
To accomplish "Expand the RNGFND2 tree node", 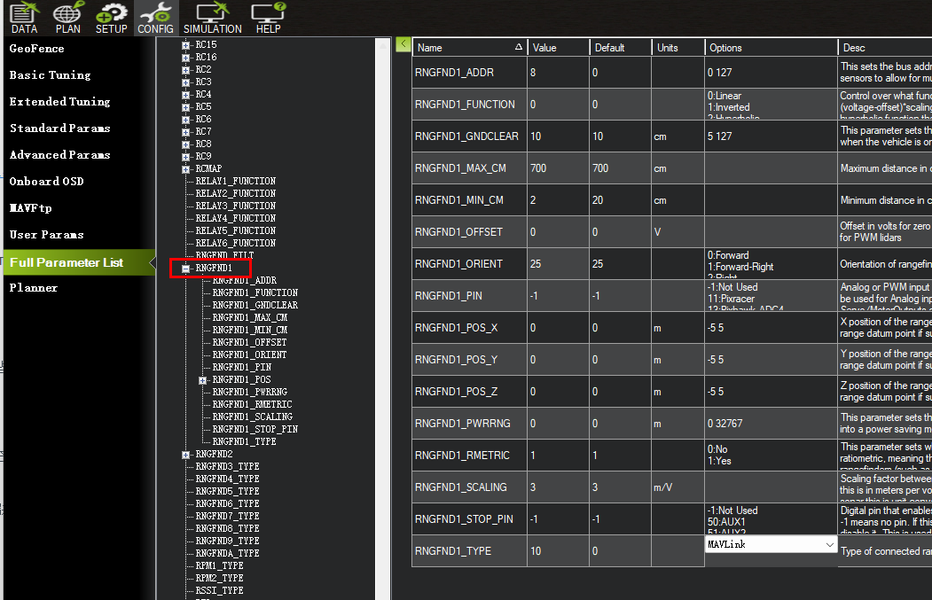I will point(185,454).
